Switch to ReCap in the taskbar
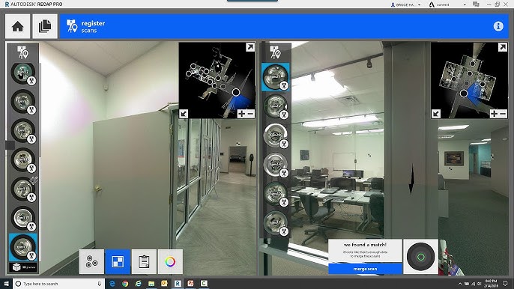Screen dimensions: 514x289 tap(178, 284)
